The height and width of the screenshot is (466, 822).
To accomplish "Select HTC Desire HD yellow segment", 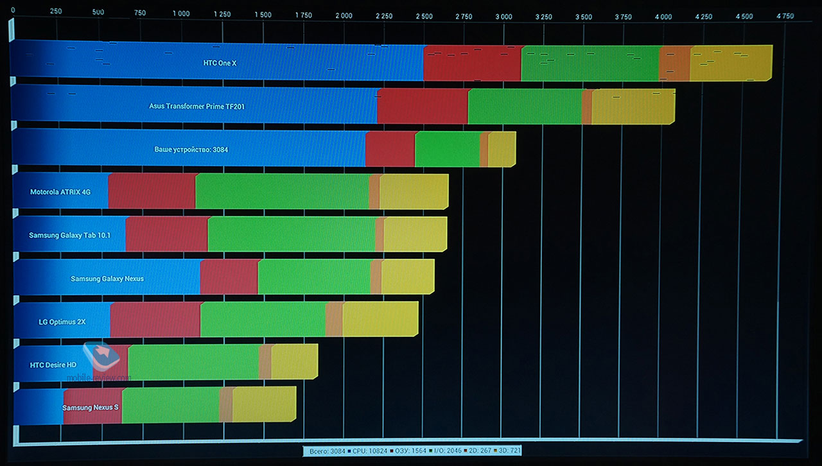I will pyautogui.click(x=294, y=363).
